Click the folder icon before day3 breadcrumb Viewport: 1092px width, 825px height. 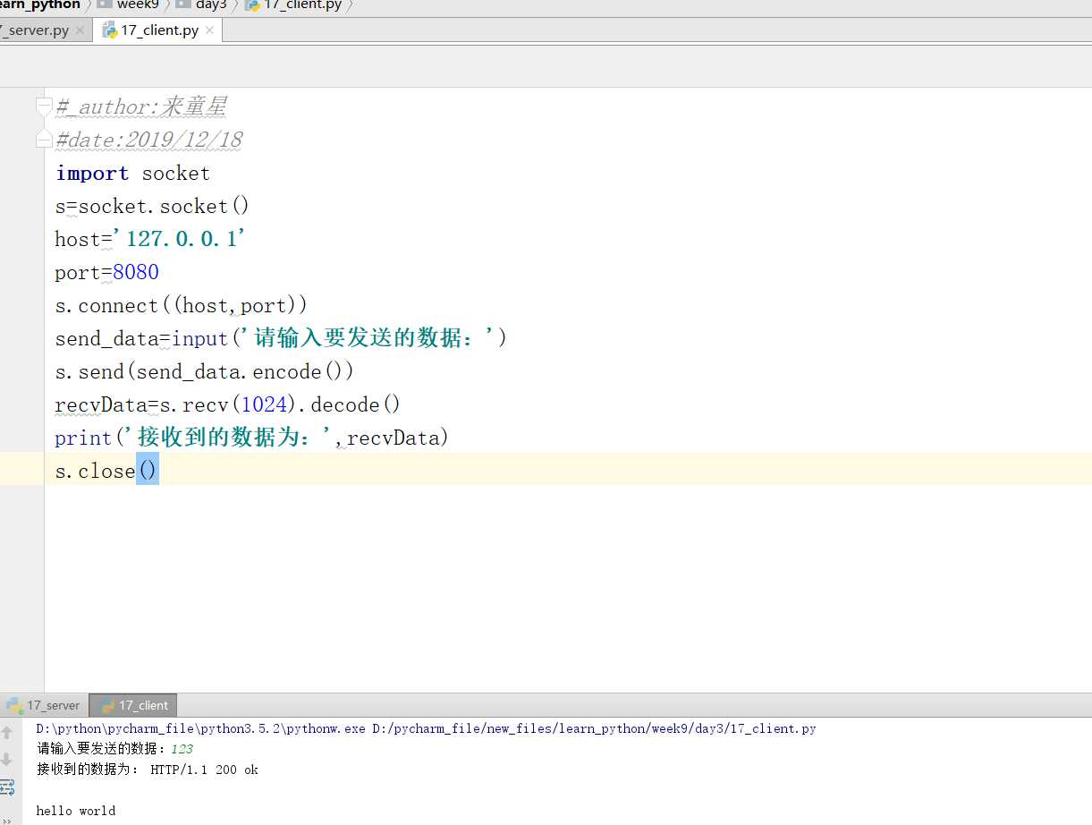[x=182, y=4]
